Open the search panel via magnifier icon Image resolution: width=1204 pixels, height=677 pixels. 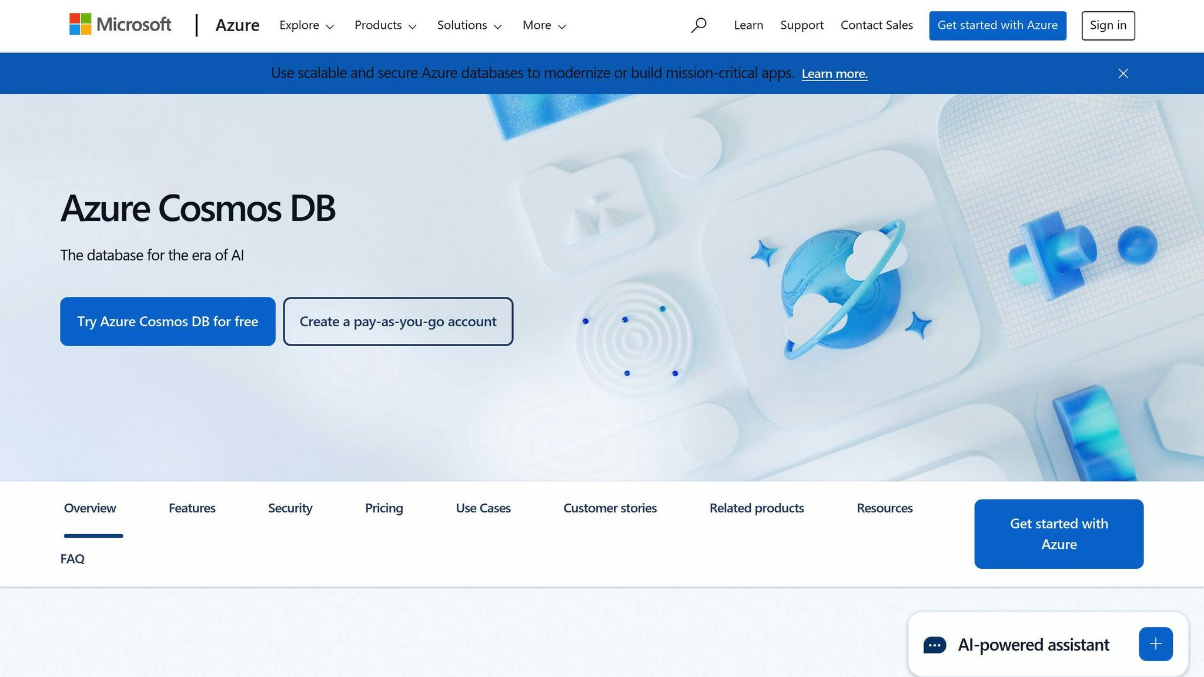(698, 25)
